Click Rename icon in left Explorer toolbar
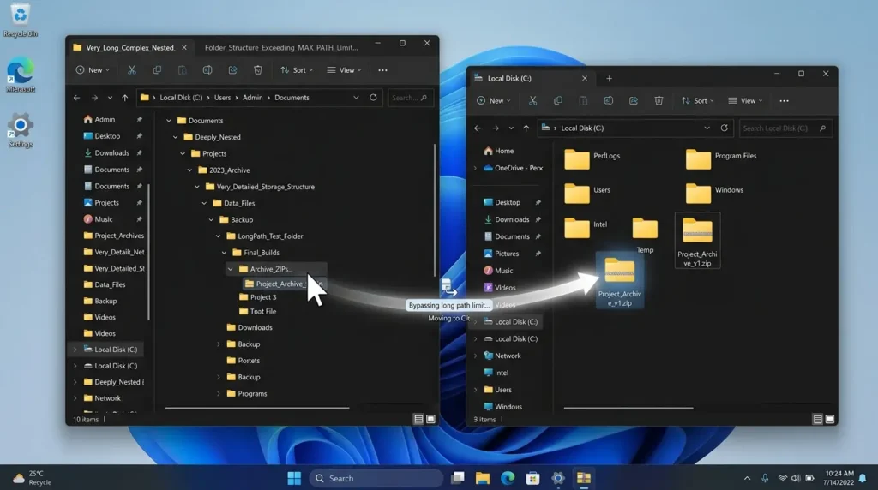This screenshot has width=878, height=490. tap(207, 70)
